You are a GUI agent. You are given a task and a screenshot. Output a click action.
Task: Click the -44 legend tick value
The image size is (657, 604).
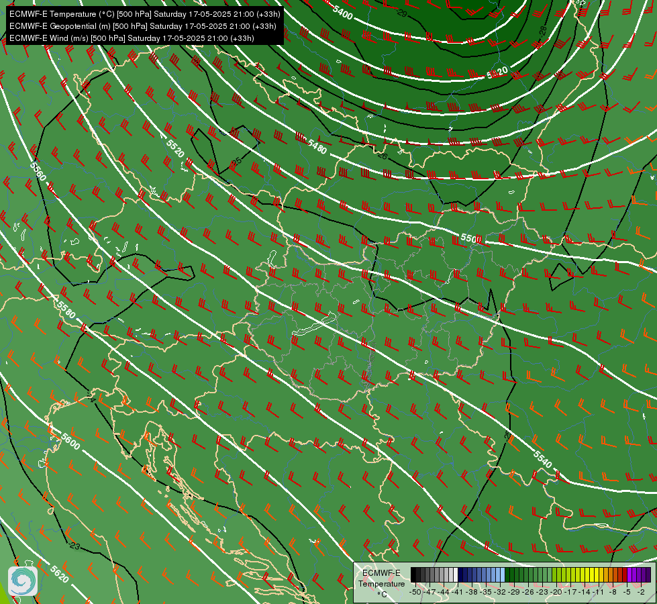click(444, 592)
